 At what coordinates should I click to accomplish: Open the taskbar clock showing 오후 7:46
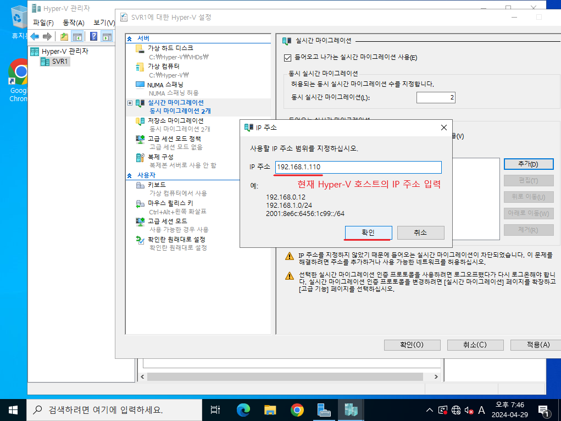(510, 410)
